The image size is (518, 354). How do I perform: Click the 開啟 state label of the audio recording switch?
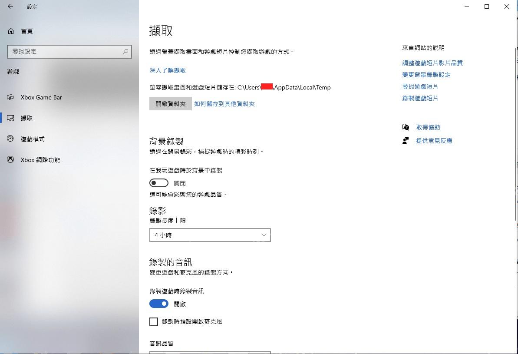tap(180, 304)
